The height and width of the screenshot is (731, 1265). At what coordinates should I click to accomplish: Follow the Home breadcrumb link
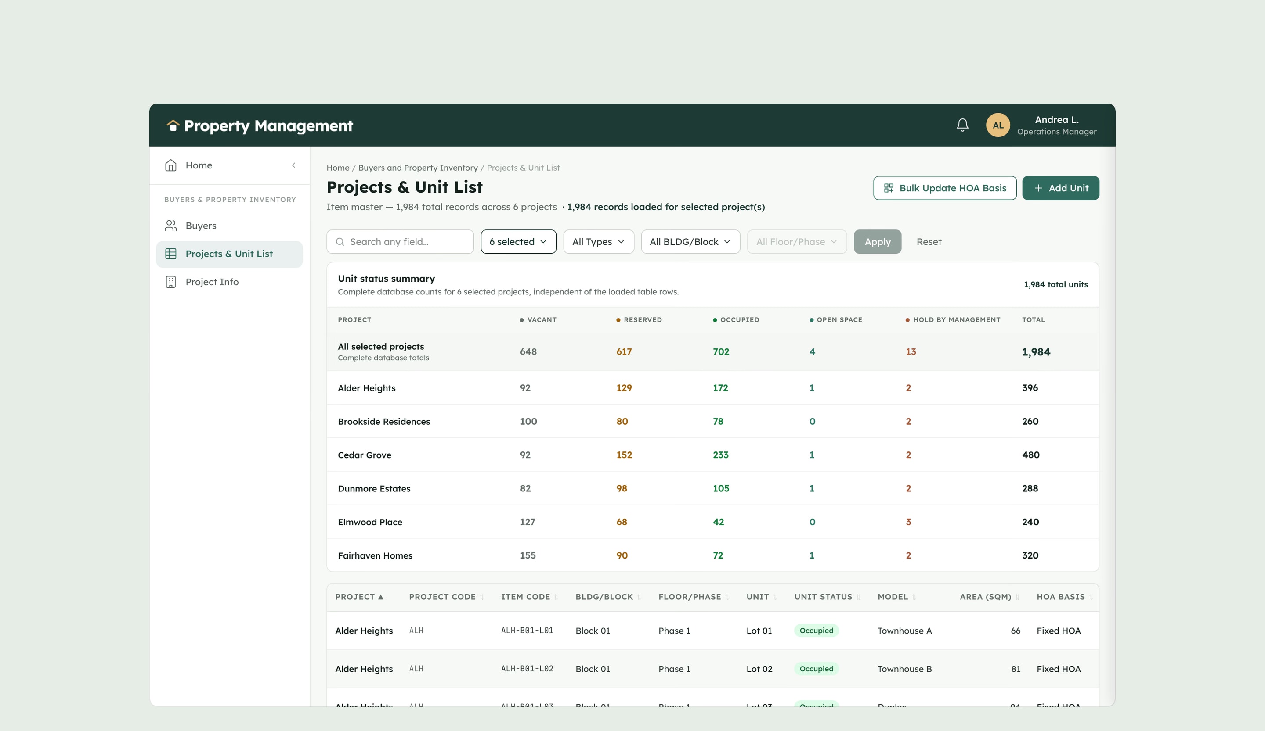click(x=337, y=168)
